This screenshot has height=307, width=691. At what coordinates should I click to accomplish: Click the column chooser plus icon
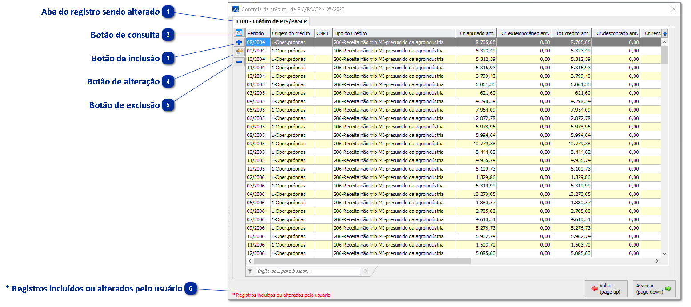665,33
